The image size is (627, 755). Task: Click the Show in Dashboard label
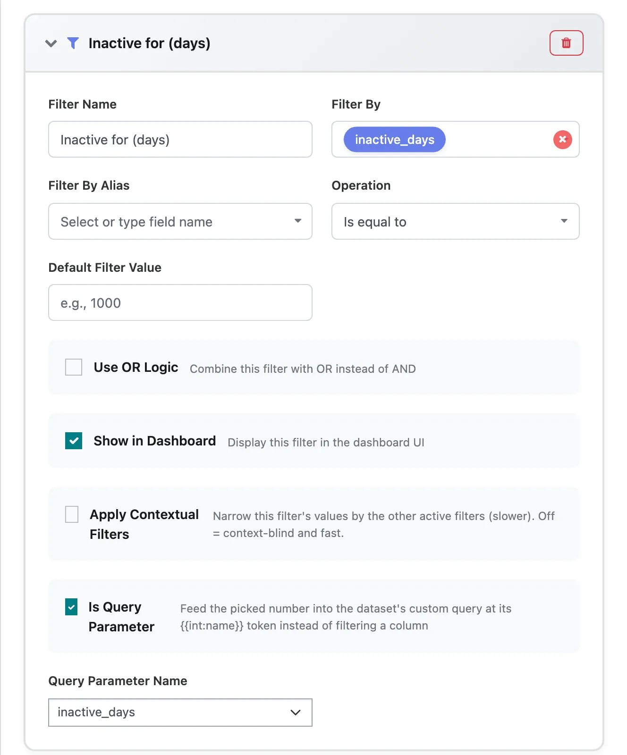(x=155, y=441)
